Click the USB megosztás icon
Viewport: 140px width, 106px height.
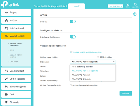pos(6,79)
